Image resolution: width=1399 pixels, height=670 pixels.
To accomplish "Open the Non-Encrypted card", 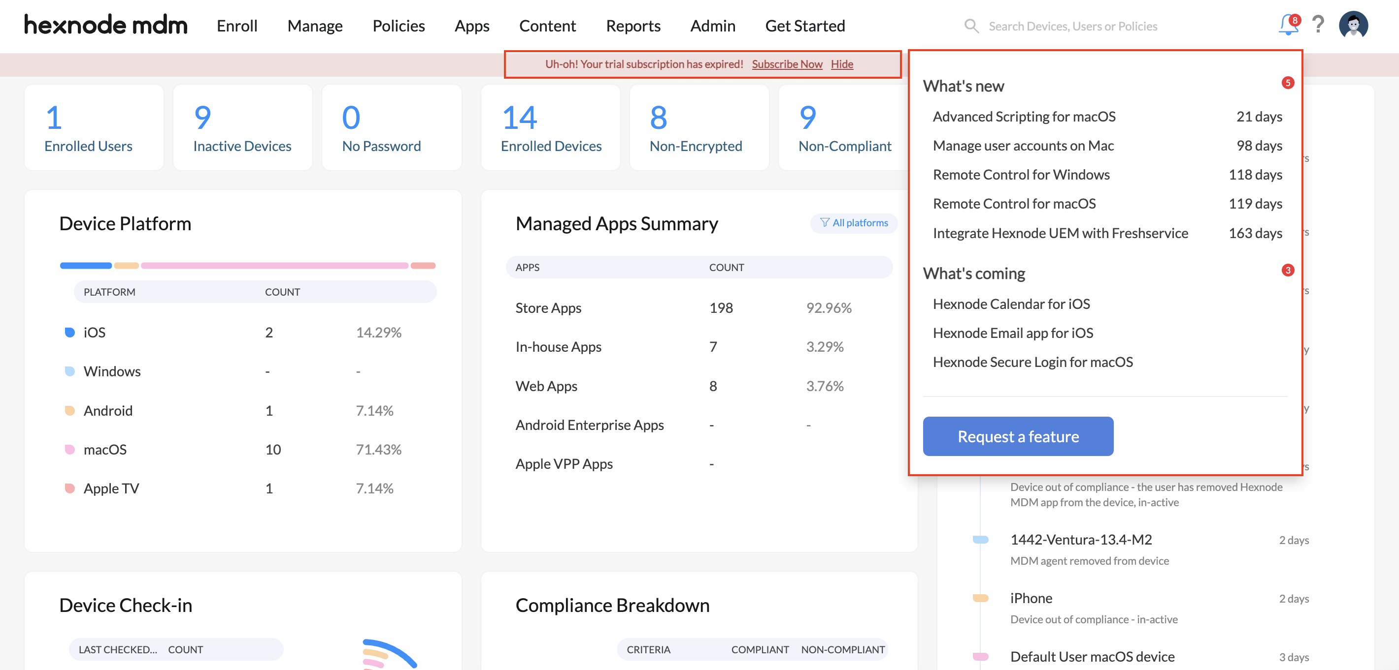I will click(x=699, y=127).
